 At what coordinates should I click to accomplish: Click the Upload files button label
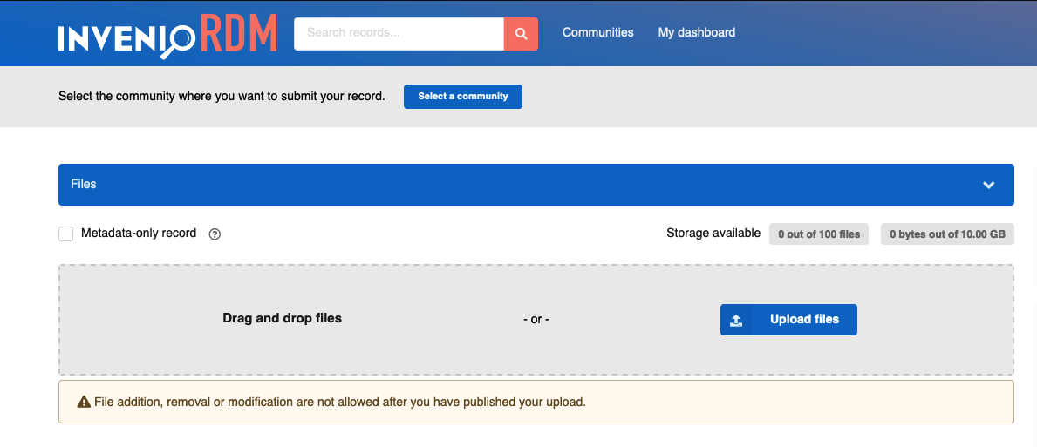[804, 320]
